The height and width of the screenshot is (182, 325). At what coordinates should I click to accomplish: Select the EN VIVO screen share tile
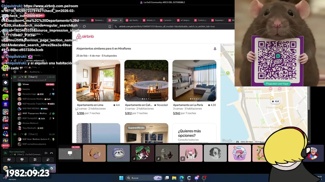click(70, 153)
